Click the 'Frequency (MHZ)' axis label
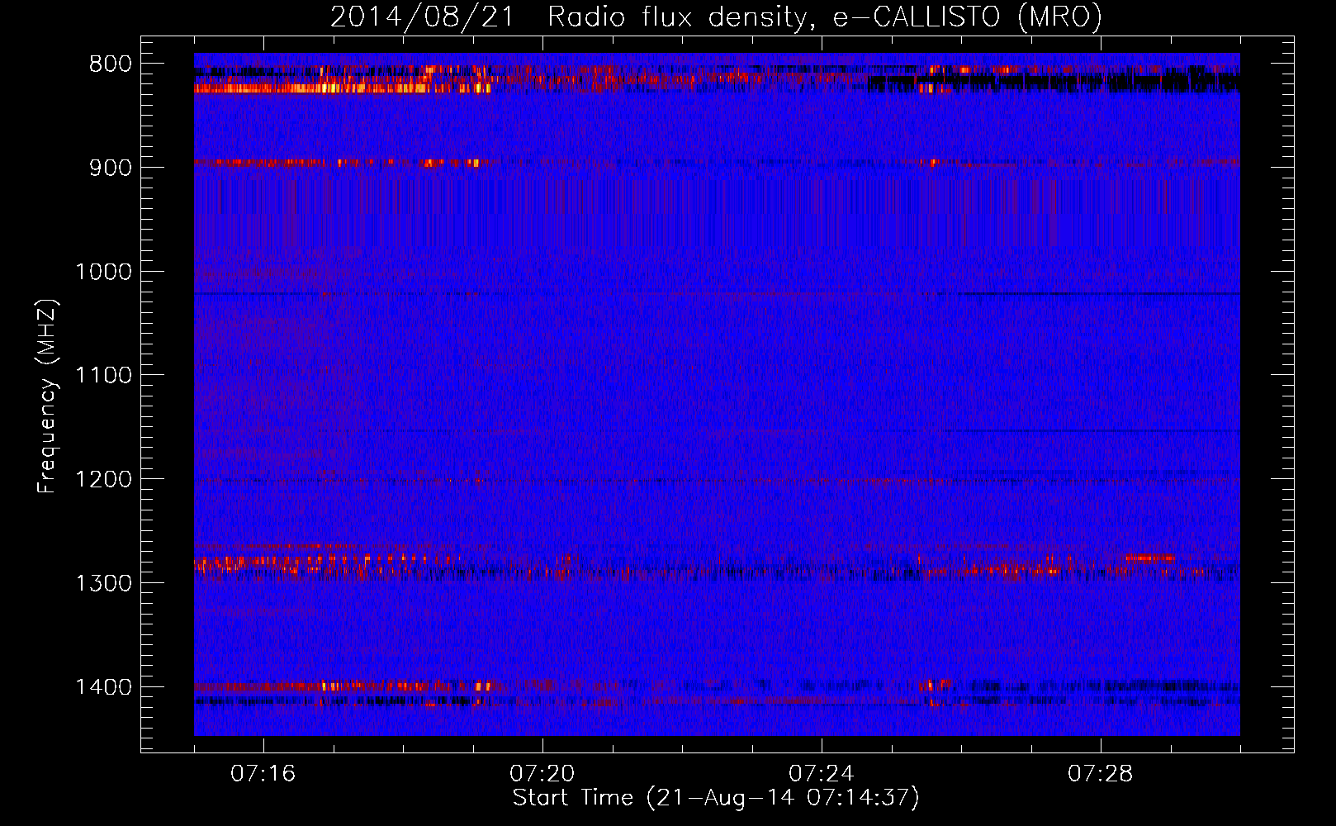Image resolution: width=1336 pixels, height=826 pixels. (x=48, y=396)
